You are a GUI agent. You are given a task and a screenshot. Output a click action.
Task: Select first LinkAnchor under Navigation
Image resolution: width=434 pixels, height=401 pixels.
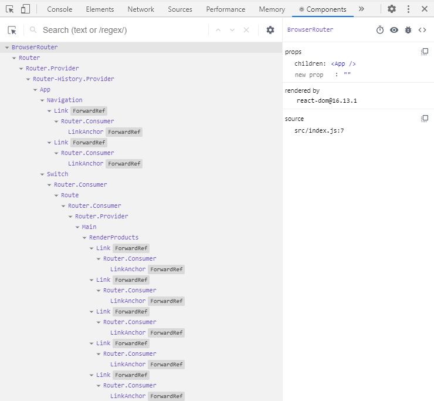pyautogui.click(x=86, y=132)
